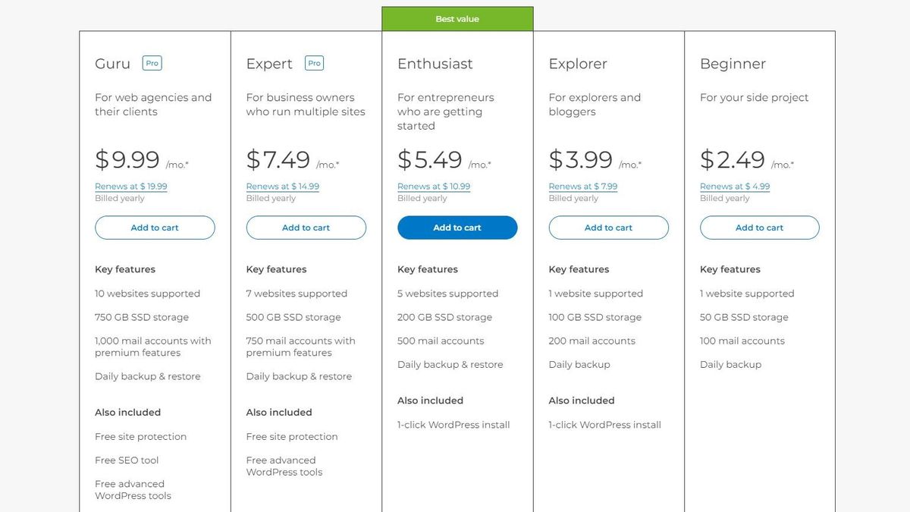The width and height of the screenshot is (910, 512).
Task: Click Key features under the Guru plan
Action: pyautogui.click(x=124, y=269)
